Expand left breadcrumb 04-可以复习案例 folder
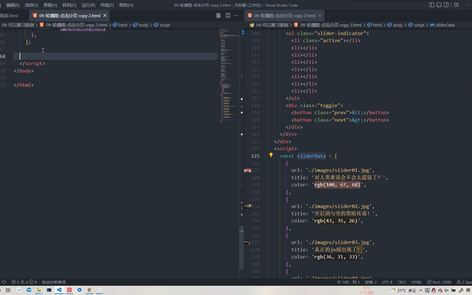Screen dimensions: 472x295 (18, 25)
